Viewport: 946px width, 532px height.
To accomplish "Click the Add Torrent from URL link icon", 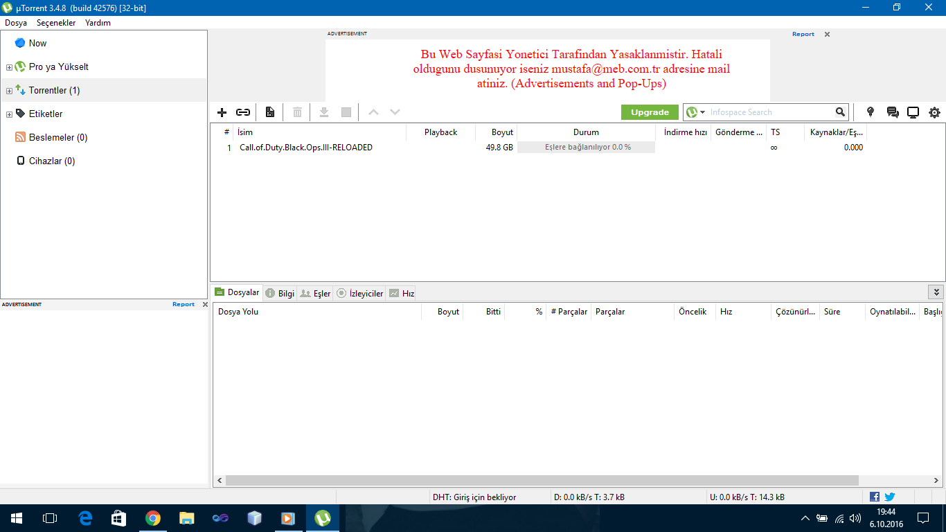I will pyautogui.click(x=243, y=112).
